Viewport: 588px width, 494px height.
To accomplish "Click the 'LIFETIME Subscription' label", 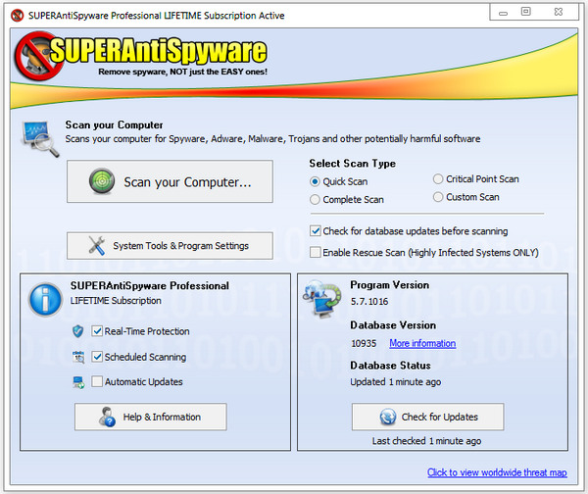I will pyautogui.click(x=116, y=301).
